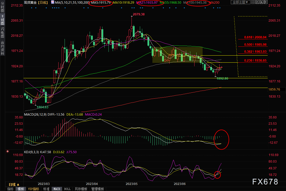The height and width of the screenshot is (191, 286).
Task: Click 管理模板 button
Action: click(x=98, y=189)
